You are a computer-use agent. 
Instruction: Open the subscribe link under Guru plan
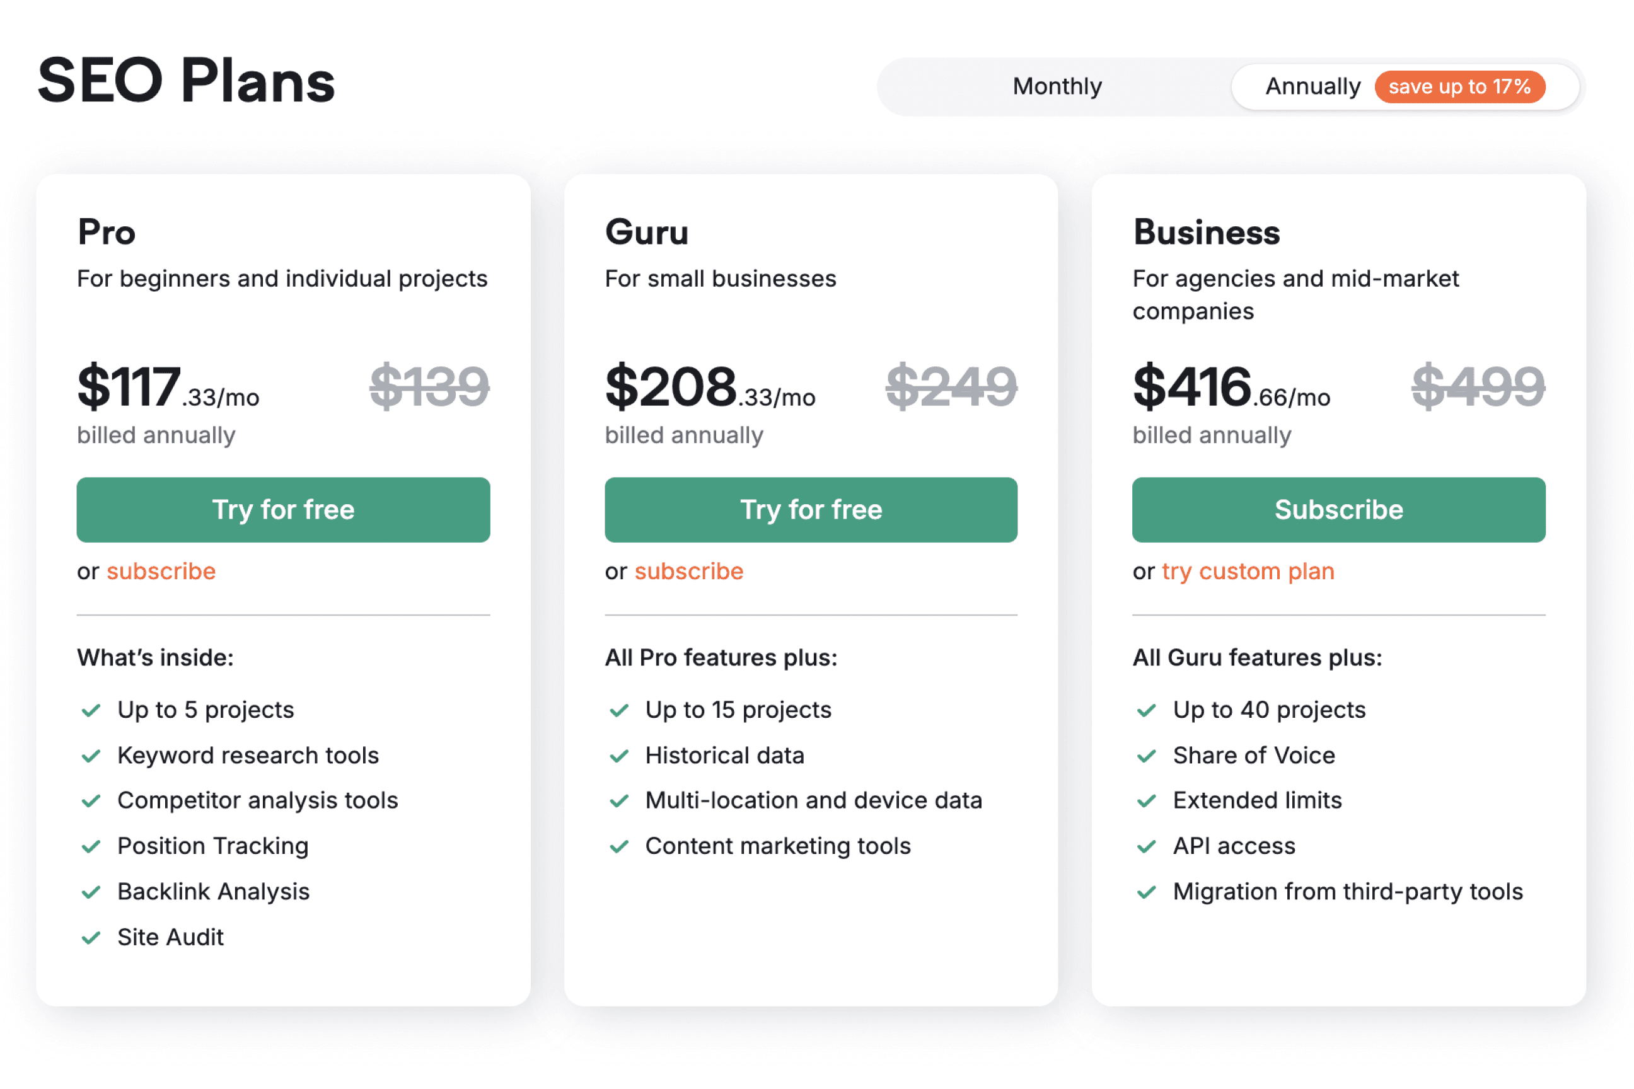click(x=688, y=571)
